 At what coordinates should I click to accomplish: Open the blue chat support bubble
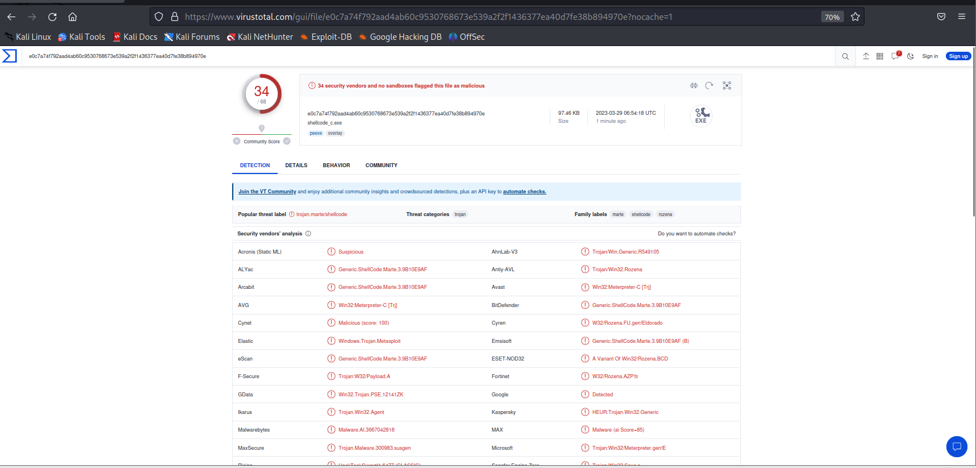point(957,446)
